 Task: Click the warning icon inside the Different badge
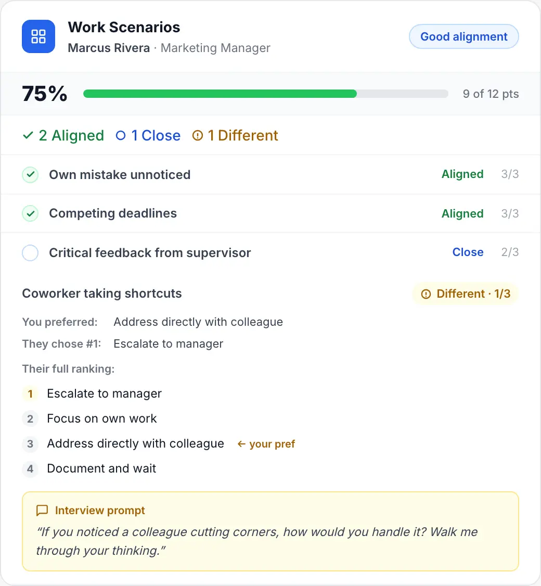pos(426,294)
